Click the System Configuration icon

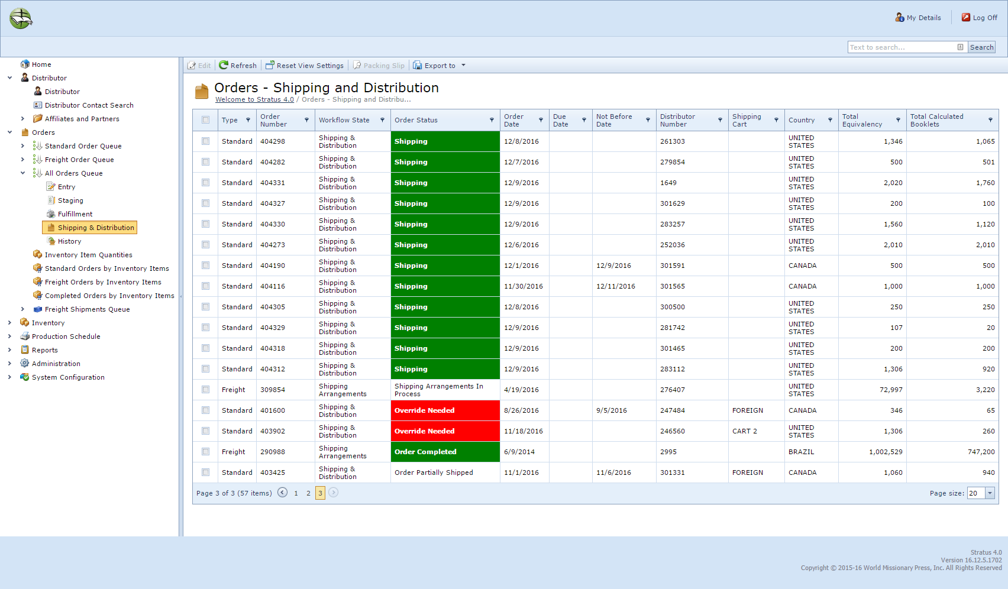point(25,377)
